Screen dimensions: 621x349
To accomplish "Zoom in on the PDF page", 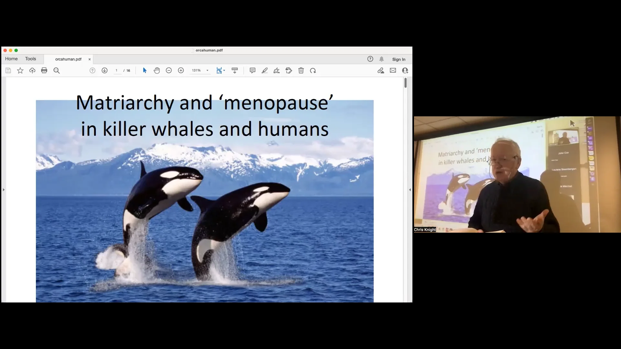I will point(181,70).
